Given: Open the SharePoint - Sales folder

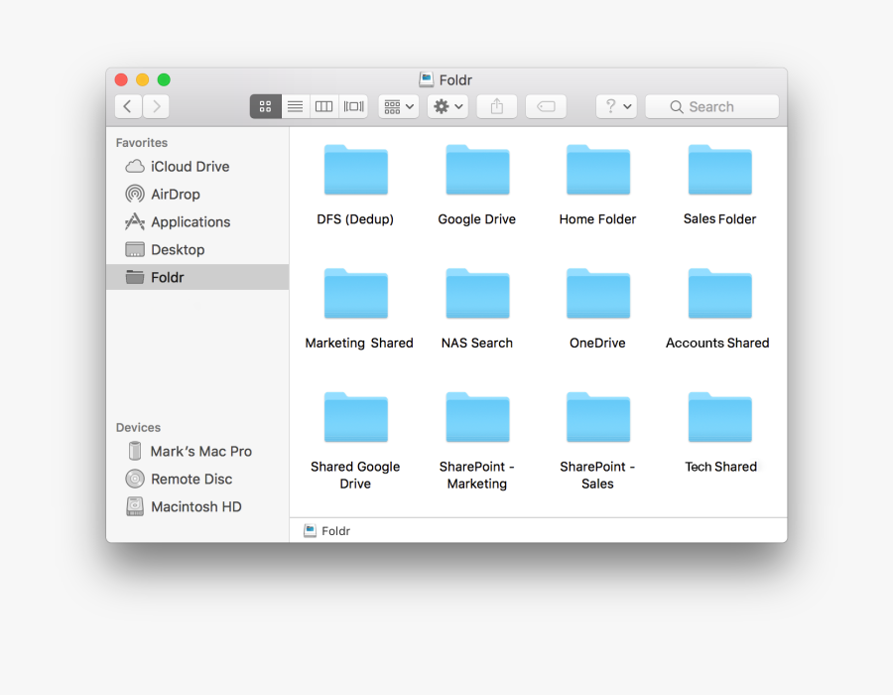Looking at the screenshot, I should click(x=597, y=417).
